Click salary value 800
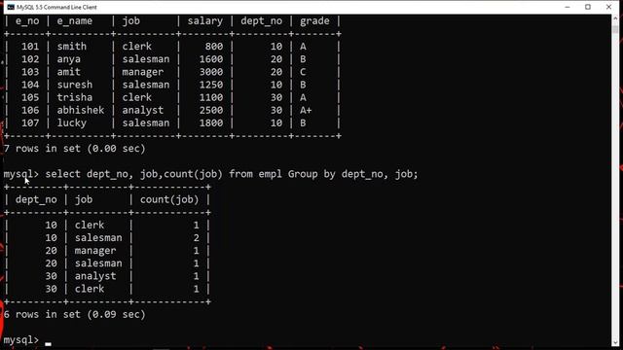Viewport: 623px width, 350px height. [x=214, y=47]
